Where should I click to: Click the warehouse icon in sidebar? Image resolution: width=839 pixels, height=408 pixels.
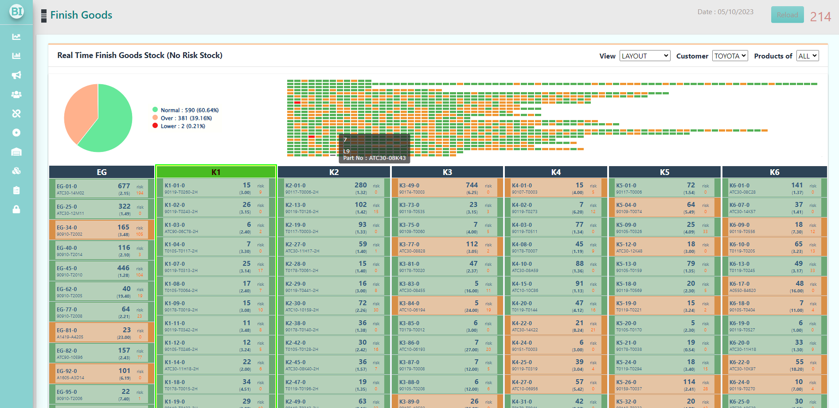pyautogui.click(x=16, y=152)
